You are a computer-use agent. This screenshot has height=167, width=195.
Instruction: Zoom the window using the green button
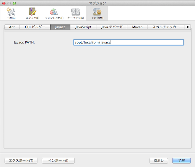(14, 3)
